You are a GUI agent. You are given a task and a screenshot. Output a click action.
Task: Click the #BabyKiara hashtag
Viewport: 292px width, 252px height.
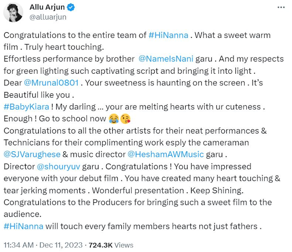click(26, 107)
